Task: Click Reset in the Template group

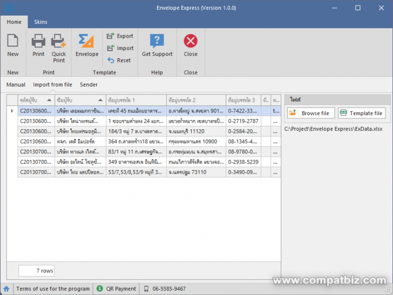Action: coord(119,60)
